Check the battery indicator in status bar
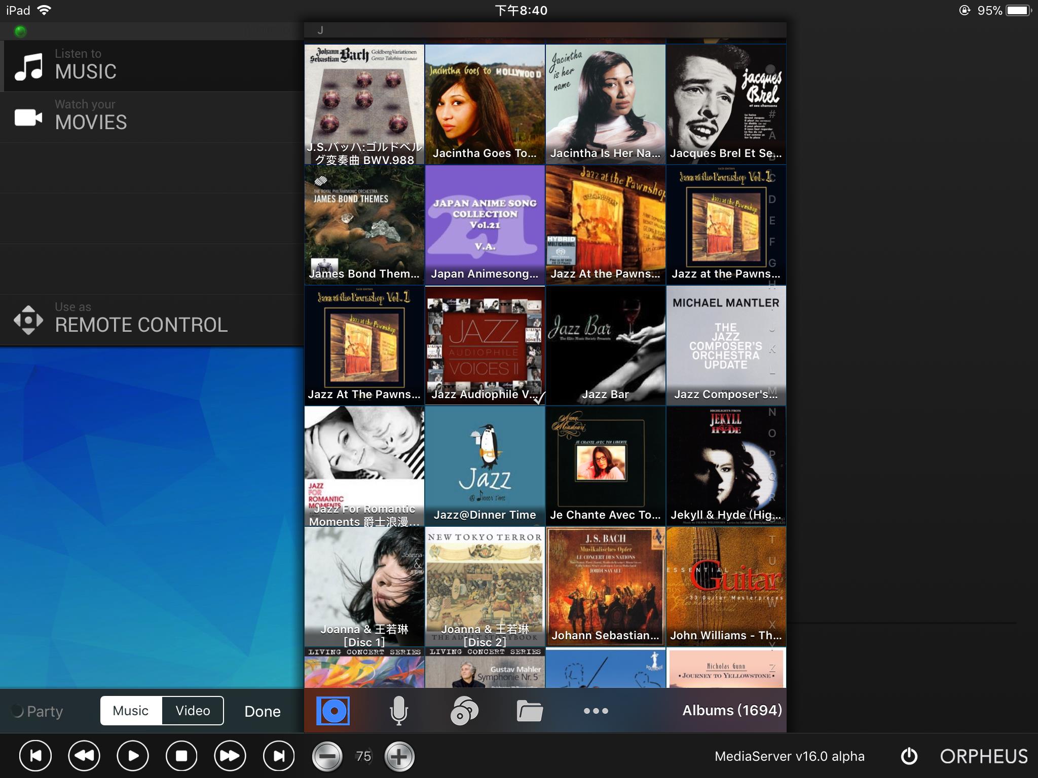1038x778 pixels. click(x=1019, y=10)
